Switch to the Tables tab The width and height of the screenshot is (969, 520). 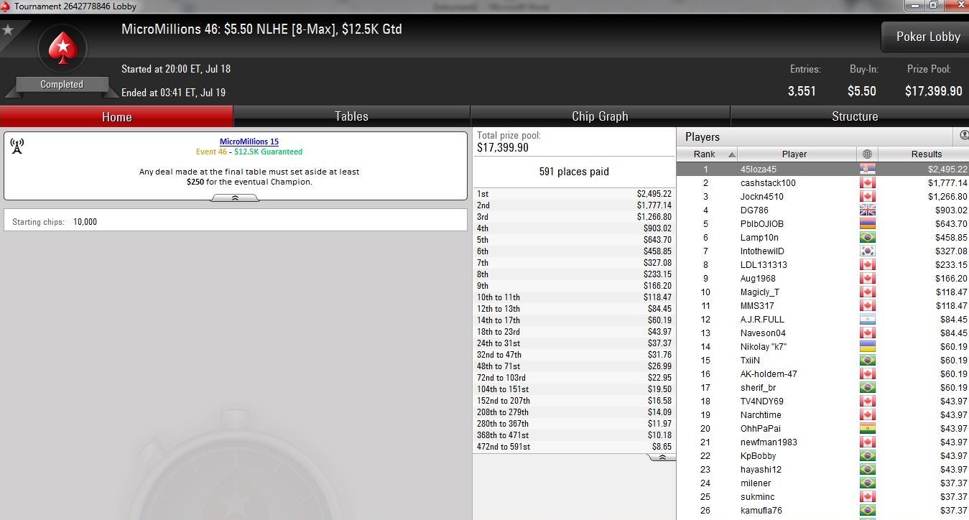pos(352,116)
